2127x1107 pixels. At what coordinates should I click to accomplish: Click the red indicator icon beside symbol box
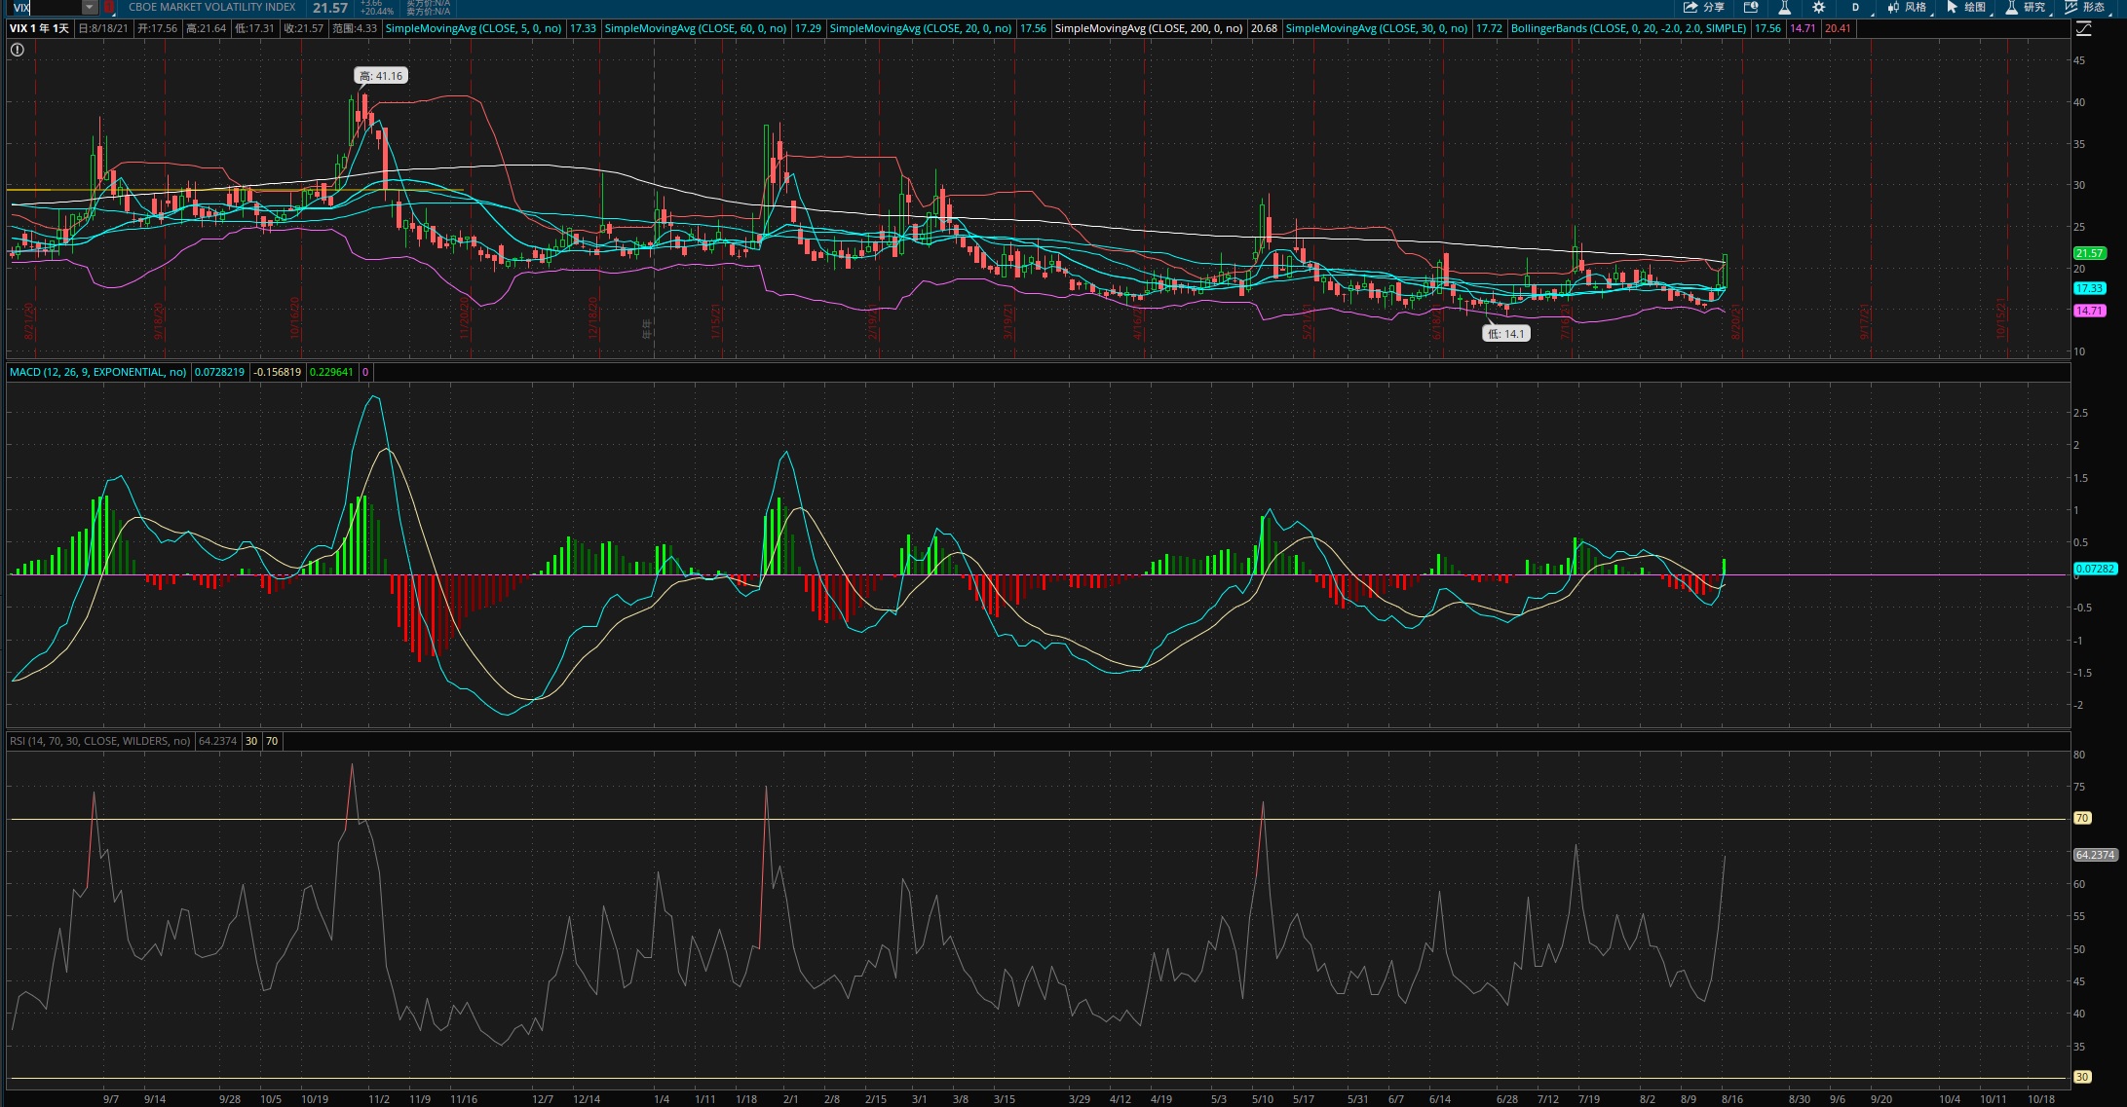109,7
